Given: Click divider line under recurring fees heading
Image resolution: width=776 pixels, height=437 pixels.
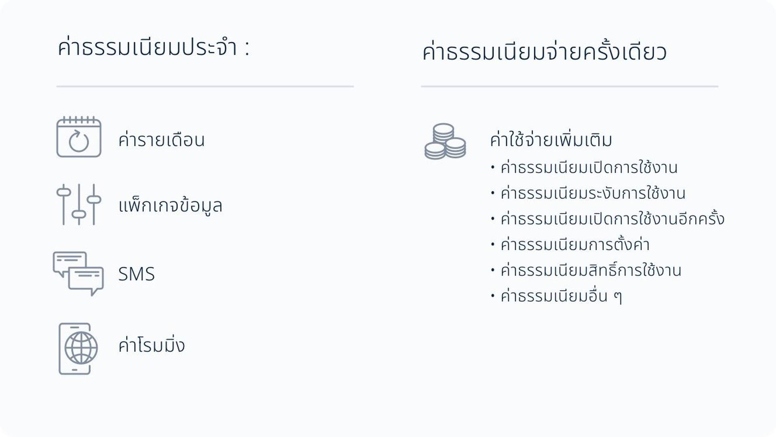Looking at the screenshot, I should pyautogui.click(x=205, y=87).
